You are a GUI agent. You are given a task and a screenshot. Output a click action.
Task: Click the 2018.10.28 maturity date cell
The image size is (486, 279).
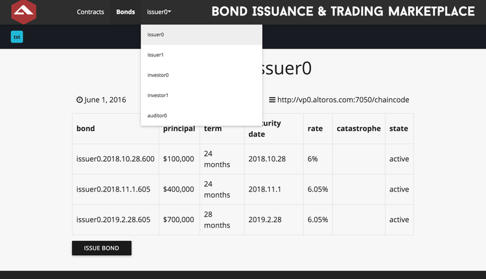pyautogui.click(x=273, y=159)
